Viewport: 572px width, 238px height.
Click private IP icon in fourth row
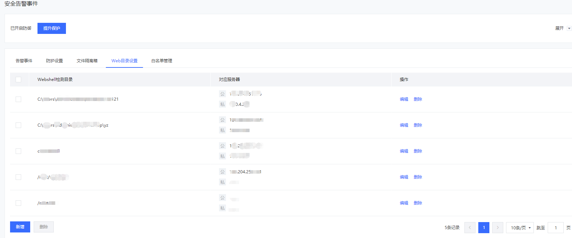(222, 182)
